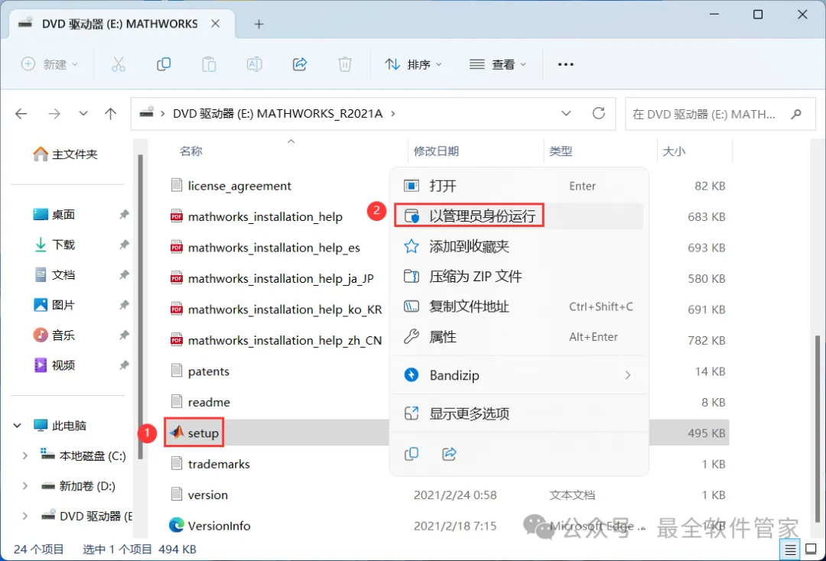826x561 pixels.
Task: Collapse the 此电脑 tree node
Action: pos(18,425)
